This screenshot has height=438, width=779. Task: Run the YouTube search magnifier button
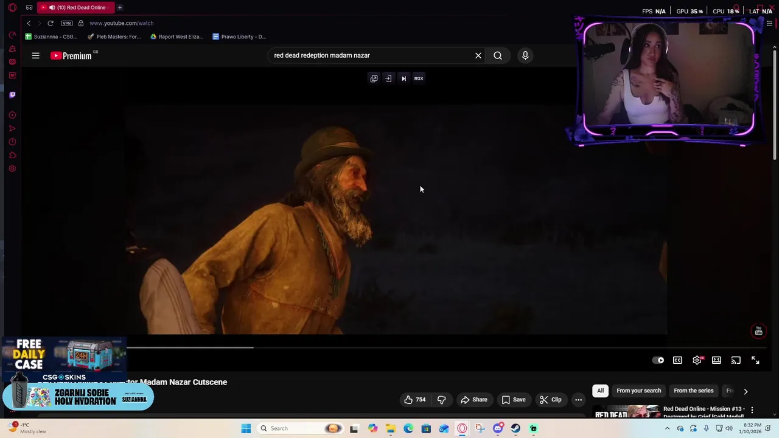click(498, 55)
